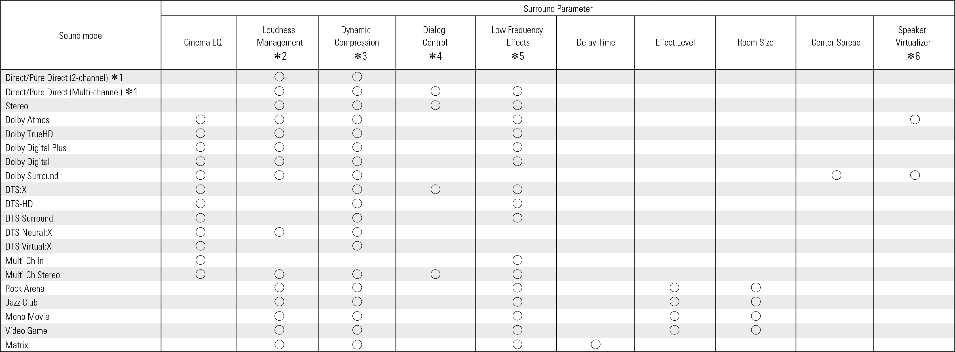Select the Multi Ch Stereo row label

pyautogui.click(x=33, y=275)
